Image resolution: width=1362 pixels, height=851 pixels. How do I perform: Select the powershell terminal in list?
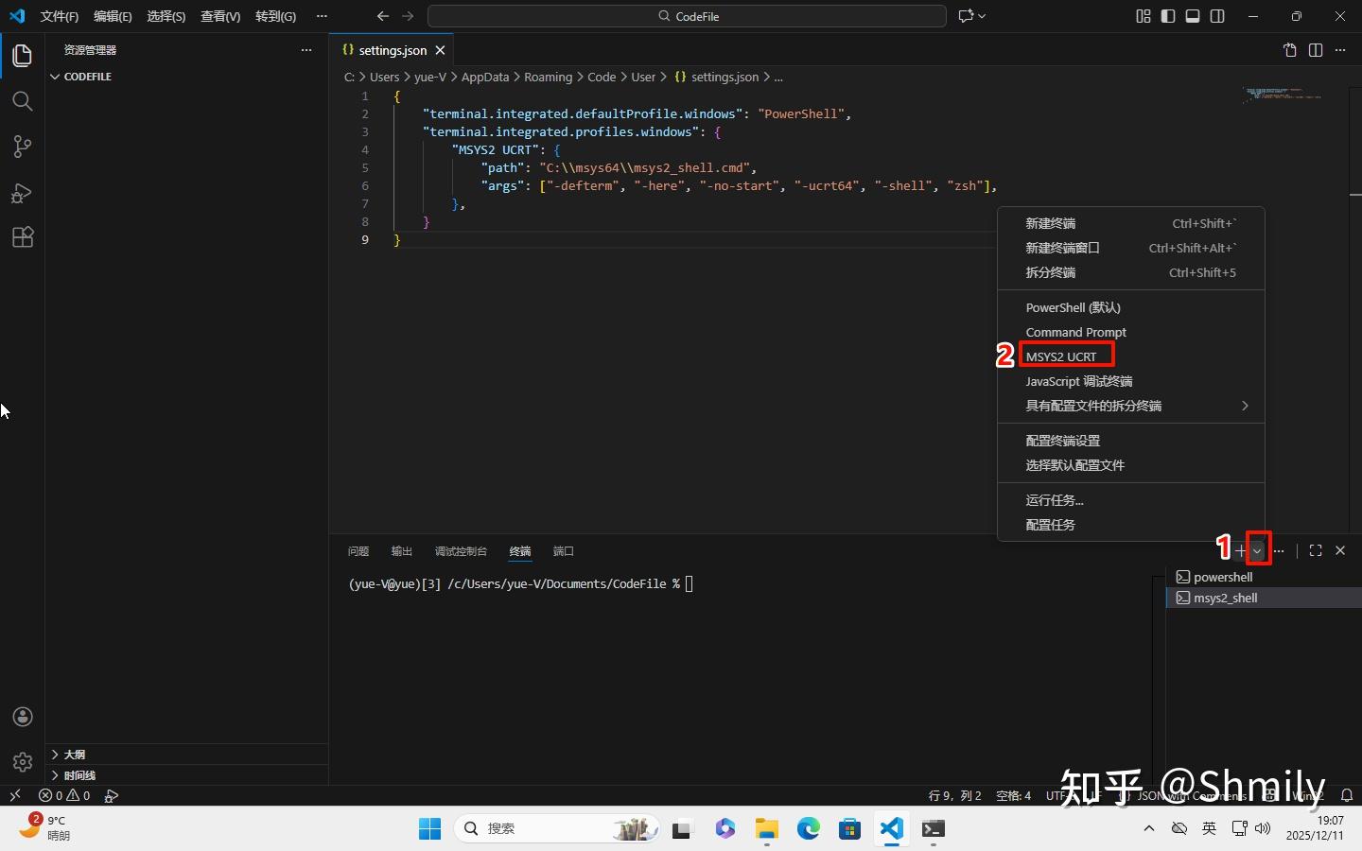(x=1264, y=577)
